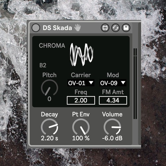The image size is (166, 166).
Task: Click the Pitch value 0
Action: pyautogui.click(x=49, y=99)
